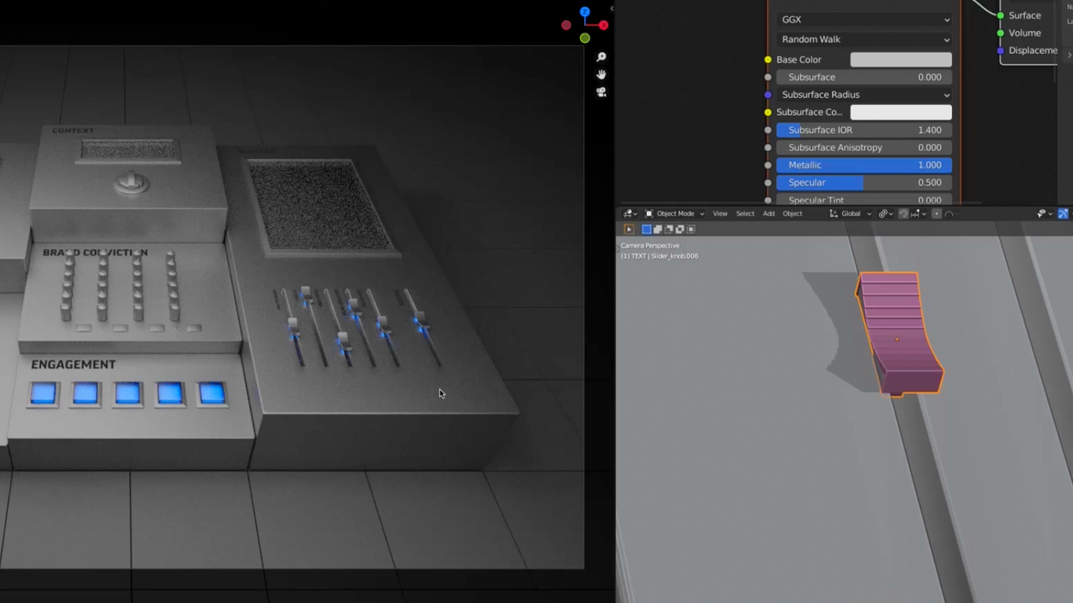The height and width of the screenshot is (603, 1073).
Task: Open the Object menu
Action: tap(792, 214)
